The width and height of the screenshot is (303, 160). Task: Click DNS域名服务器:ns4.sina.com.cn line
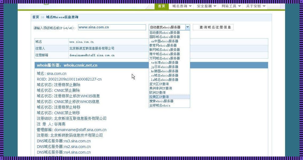(x=64, y=152)
